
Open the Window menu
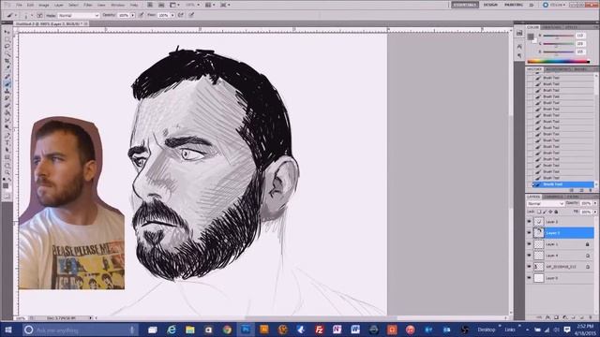[x=117, y=6]
